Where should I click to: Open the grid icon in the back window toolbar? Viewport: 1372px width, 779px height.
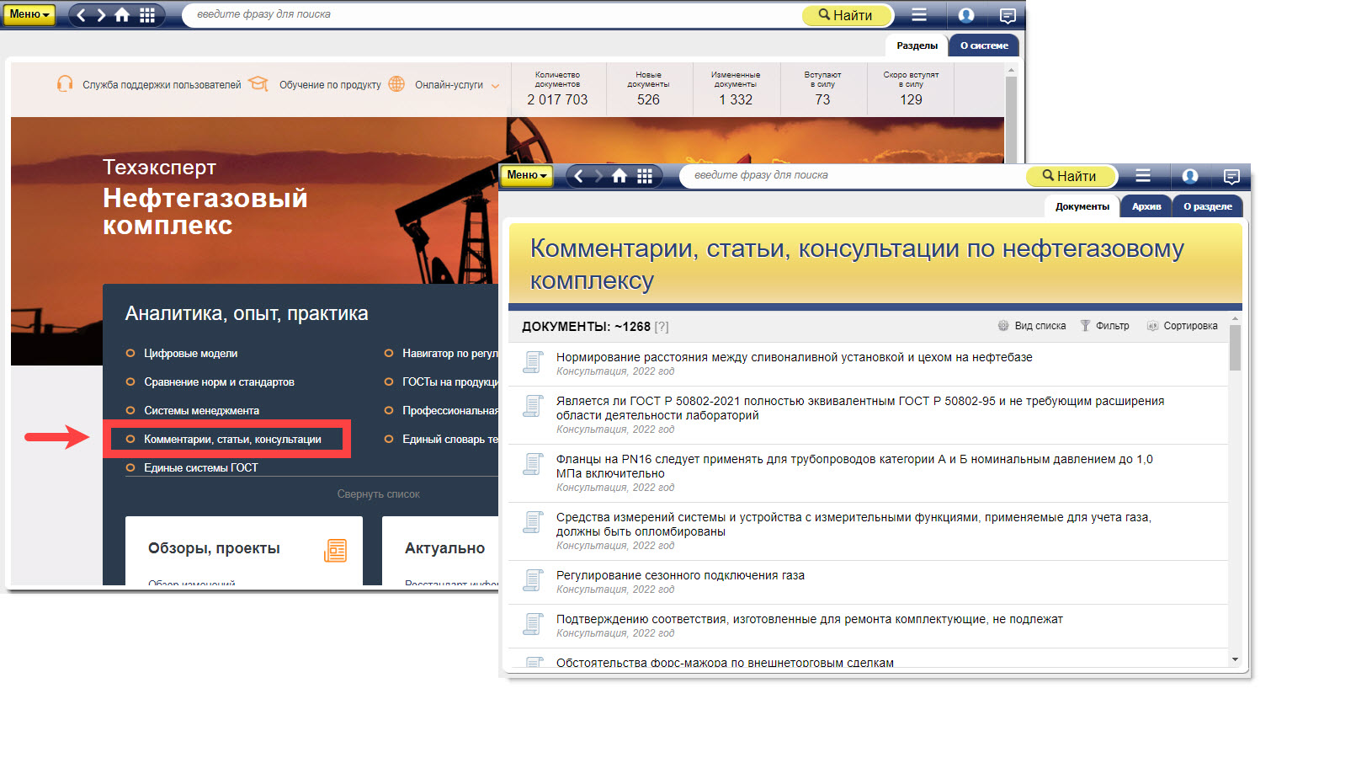point(147,14)
